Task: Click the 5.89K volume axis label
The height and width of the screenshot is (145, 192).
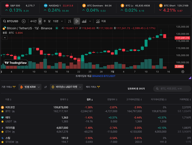Action: (x=179, y=66)
